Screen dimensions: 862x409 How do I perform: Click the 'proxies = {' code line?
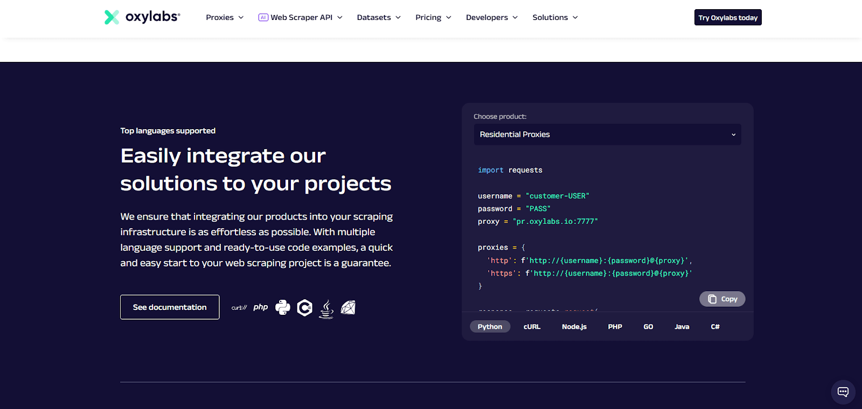point(501,248)
